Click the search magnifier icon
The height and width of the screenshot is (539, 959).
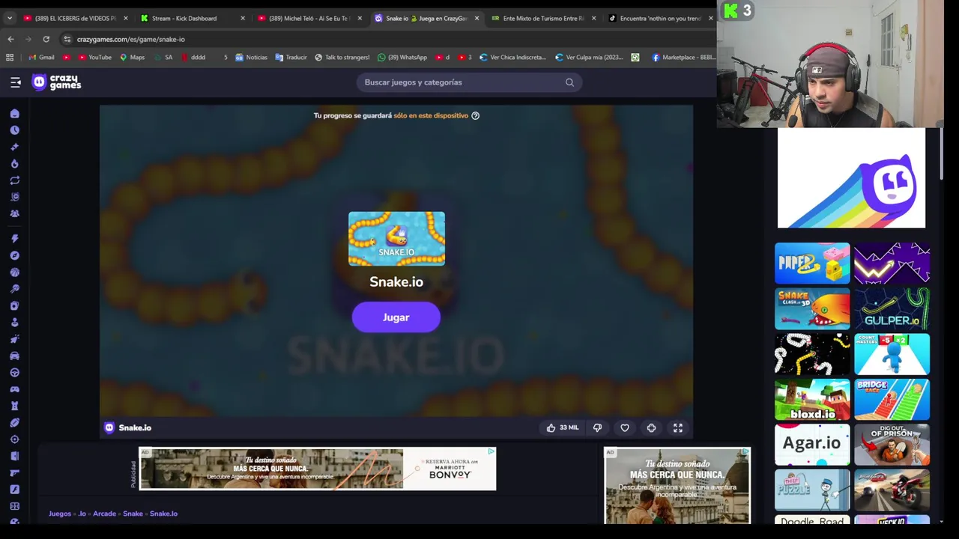[x=569, y=82]
